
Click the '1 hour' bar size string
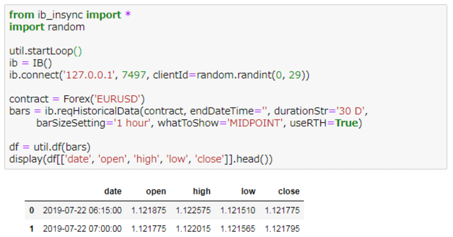[129, 123]
